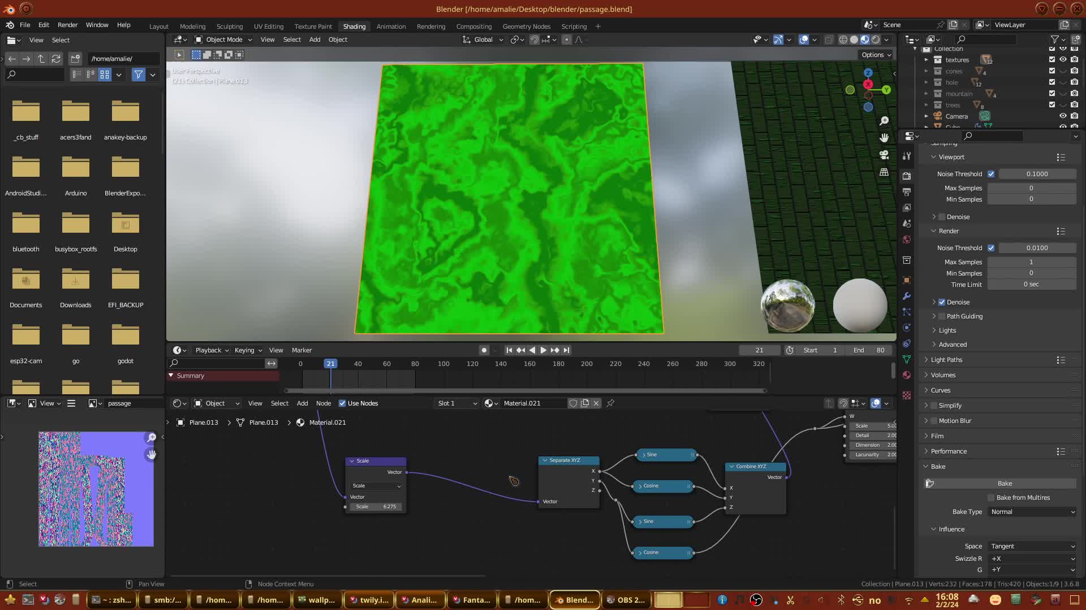Switch to orthographic grid view icon

coord(884,172)
